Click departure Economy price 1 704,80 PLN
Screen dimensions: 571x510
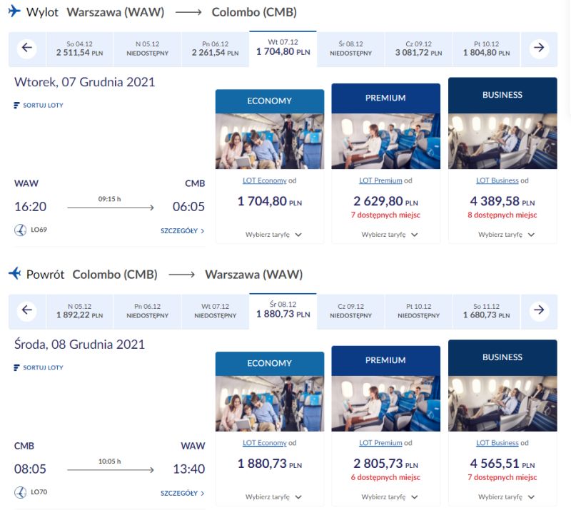pyautogui.click(x=270, y=201)
